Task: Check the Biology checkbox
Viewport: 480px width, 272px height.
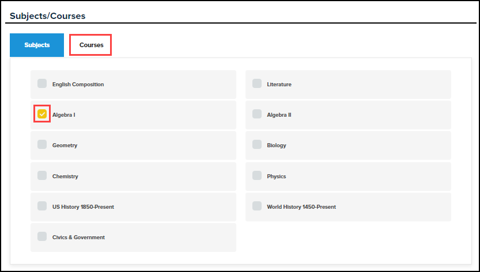Action: click(257, 144)
